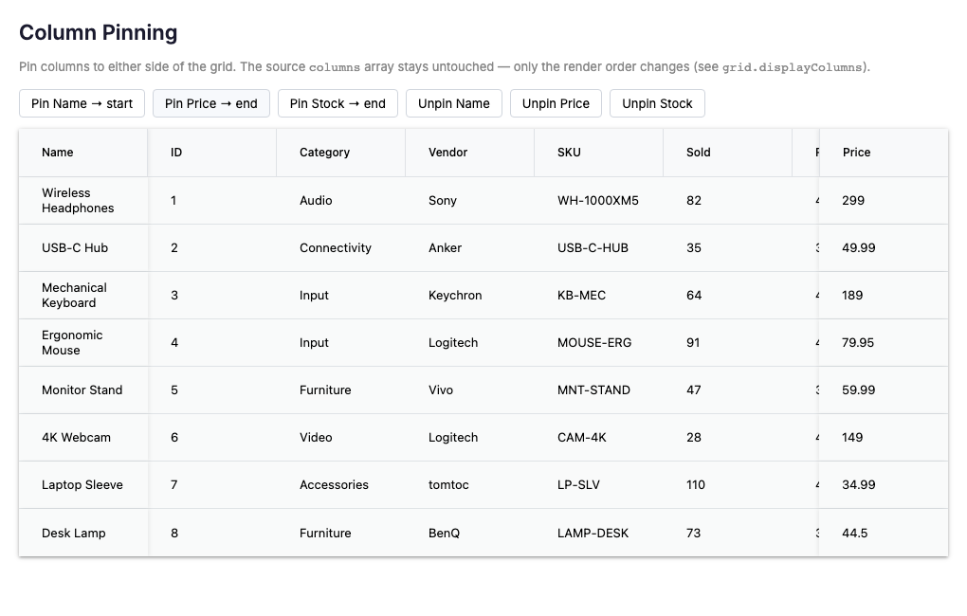This screenshot has height=616, width=967.
Task: Click the WH-1000XM5 SKU cell
Action: point(599,200)
